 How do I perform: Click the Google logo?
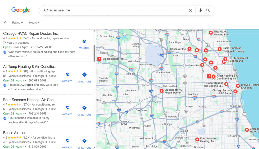pyautogui.click(x=20, y=10)
